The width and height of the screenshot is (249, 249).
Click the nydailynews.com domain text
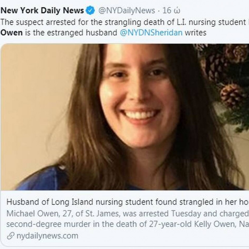[47, 236]
